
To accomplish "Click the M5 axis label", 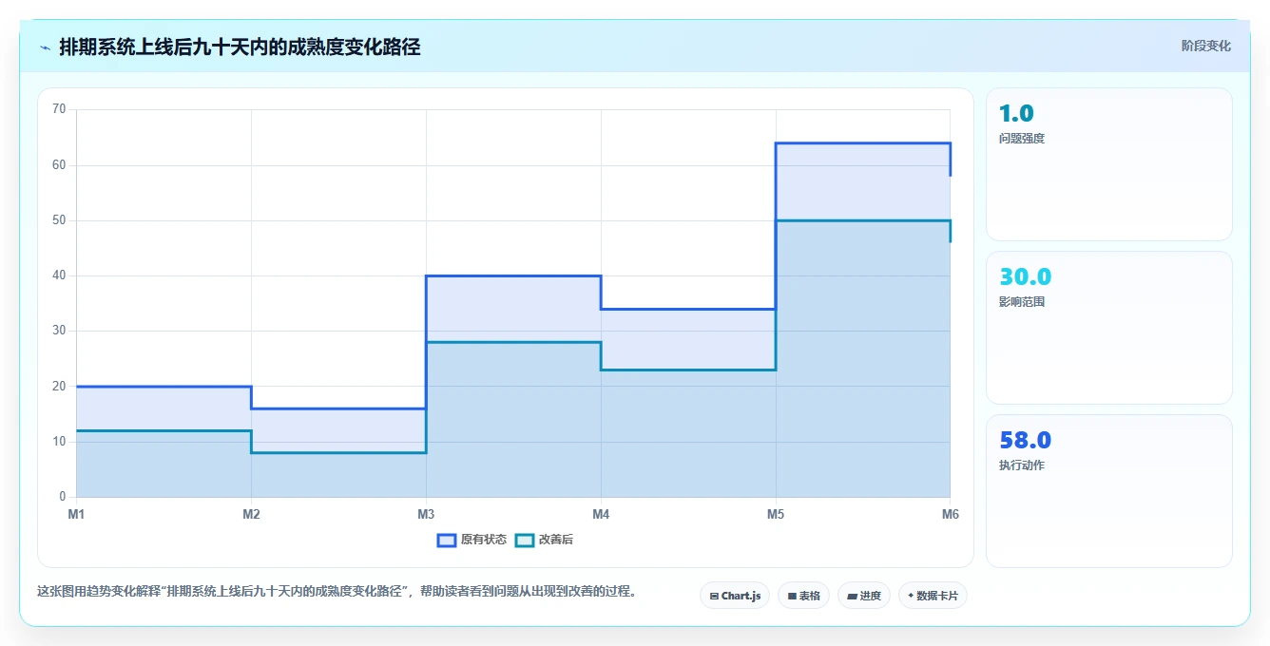I will pos(776,514).
